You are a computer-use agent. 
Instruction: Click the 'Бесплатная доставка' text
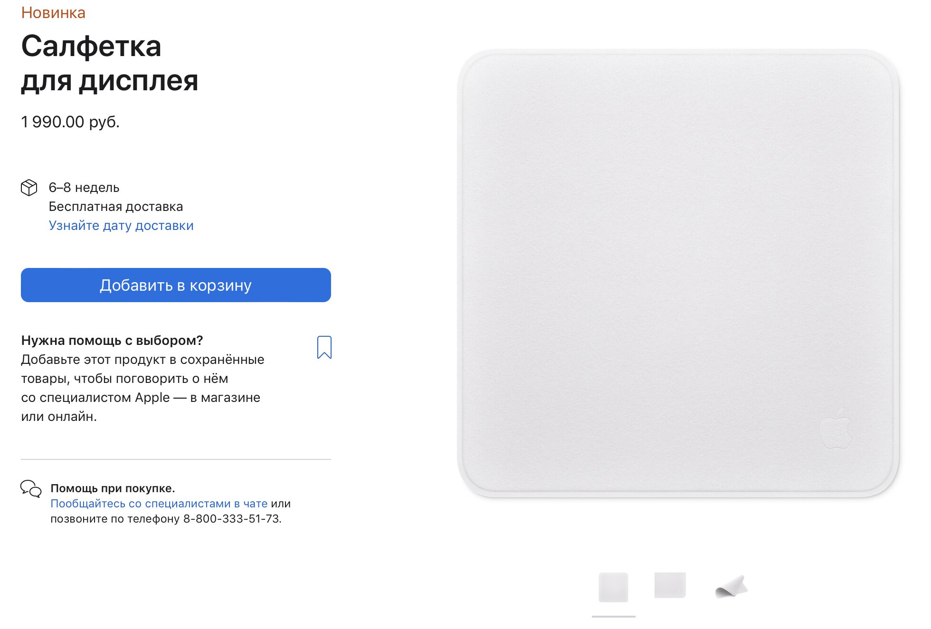point(116,207)
